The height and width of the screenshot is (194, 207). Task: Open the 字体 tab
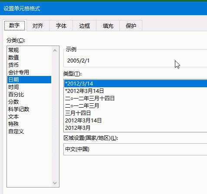point(61,26)
